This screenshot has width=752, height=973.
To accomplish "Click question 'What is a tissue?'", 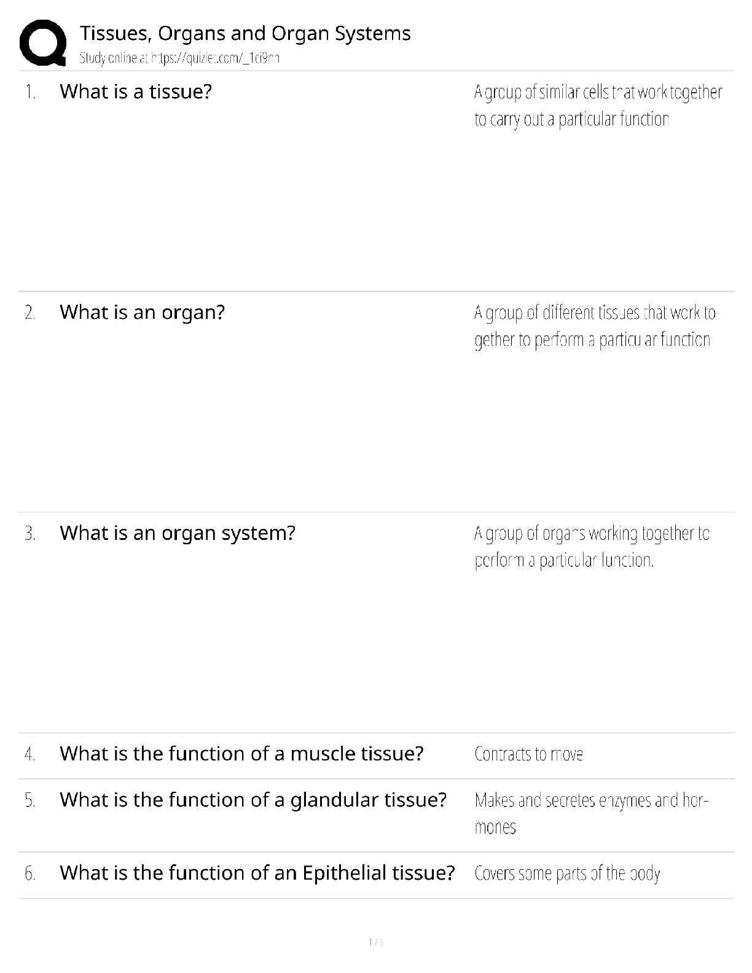I will [136, 92].
